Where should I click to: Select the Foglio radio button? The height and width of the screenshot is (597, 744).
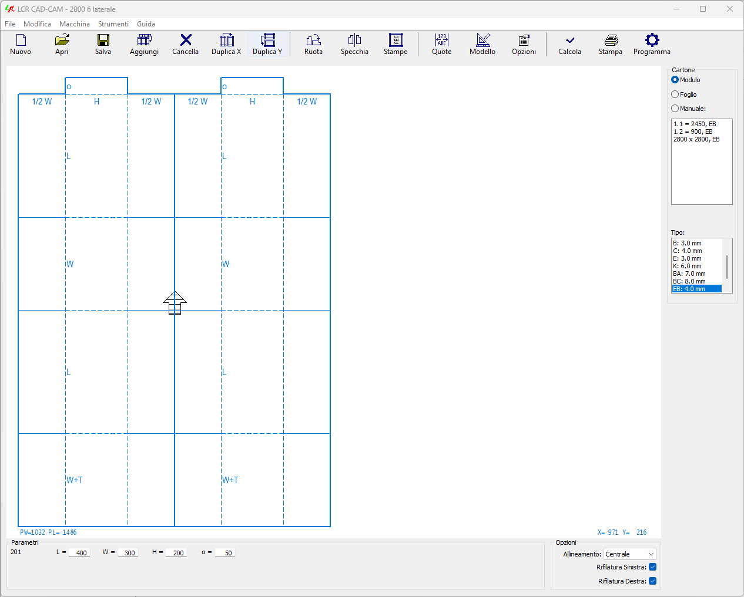click(x=675, y=95)
